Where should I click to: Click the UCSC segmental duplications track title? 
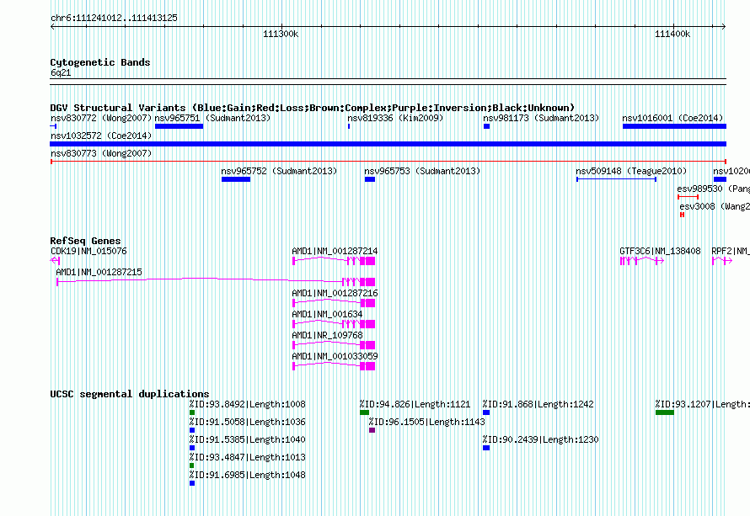130,394
